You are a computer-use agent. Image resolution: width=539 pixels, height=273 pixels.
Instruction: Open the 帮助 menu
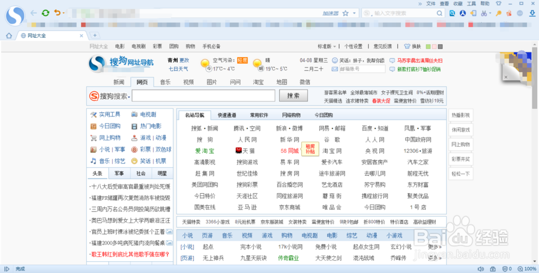pyautogui.click(x=485, y=4)
